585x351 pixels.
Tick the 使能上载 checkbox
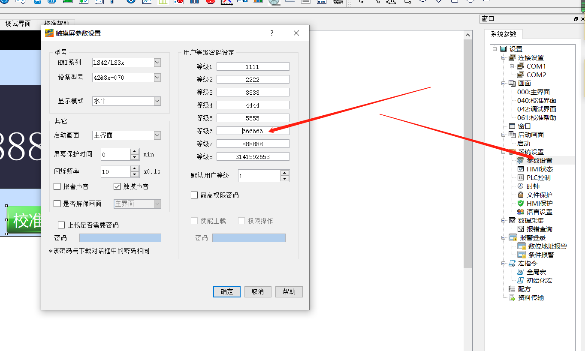(194, 221)
